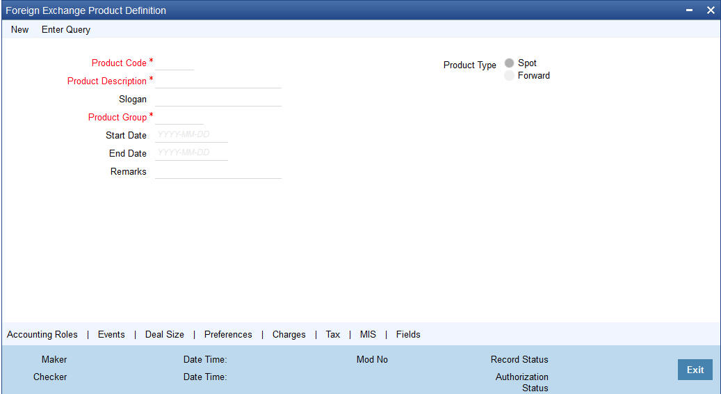The width and height of the screenshot is (721, 394).
Task: Click the Record Status label
Action: tap(519, 359)
